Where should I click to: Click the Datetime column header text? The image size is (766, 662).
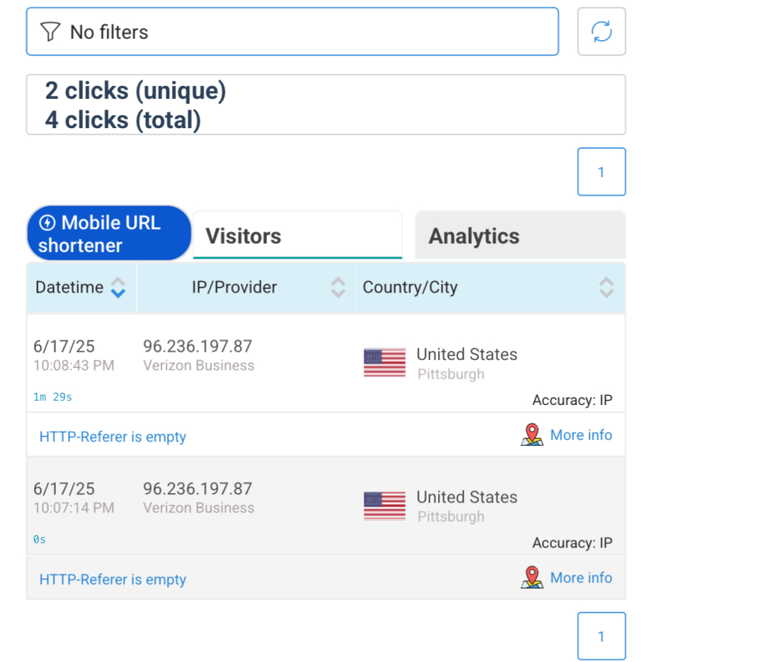pyautogui.click(x=69, y=287)
